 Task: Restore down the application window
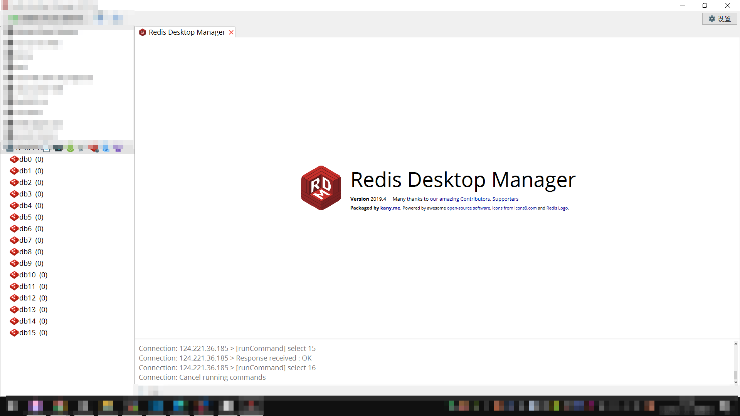(705, 5)
